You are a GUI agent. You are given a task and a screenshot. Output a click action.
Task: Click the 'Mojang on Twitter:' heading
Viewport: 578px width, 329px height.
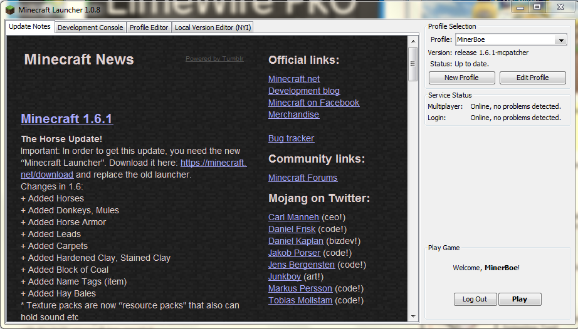coord(319,198)
